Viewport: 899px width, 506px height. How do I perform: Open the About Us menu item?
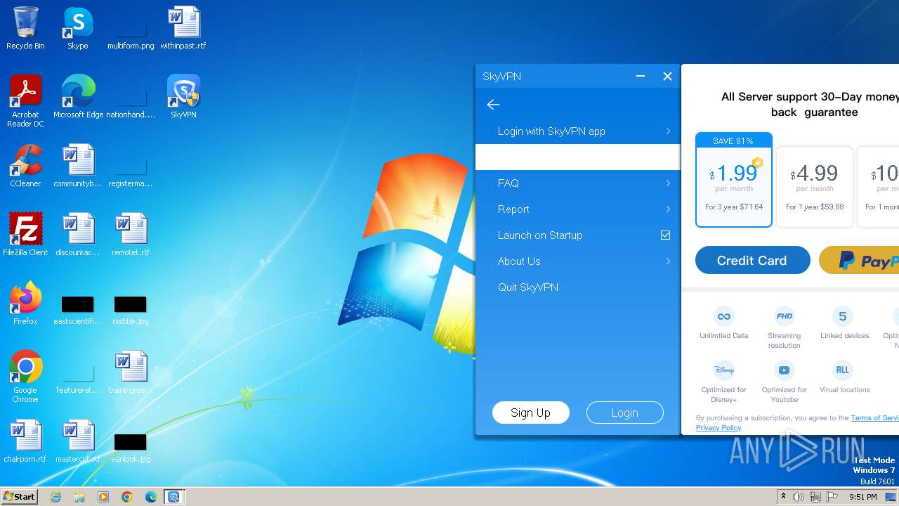tap(577, 261)
